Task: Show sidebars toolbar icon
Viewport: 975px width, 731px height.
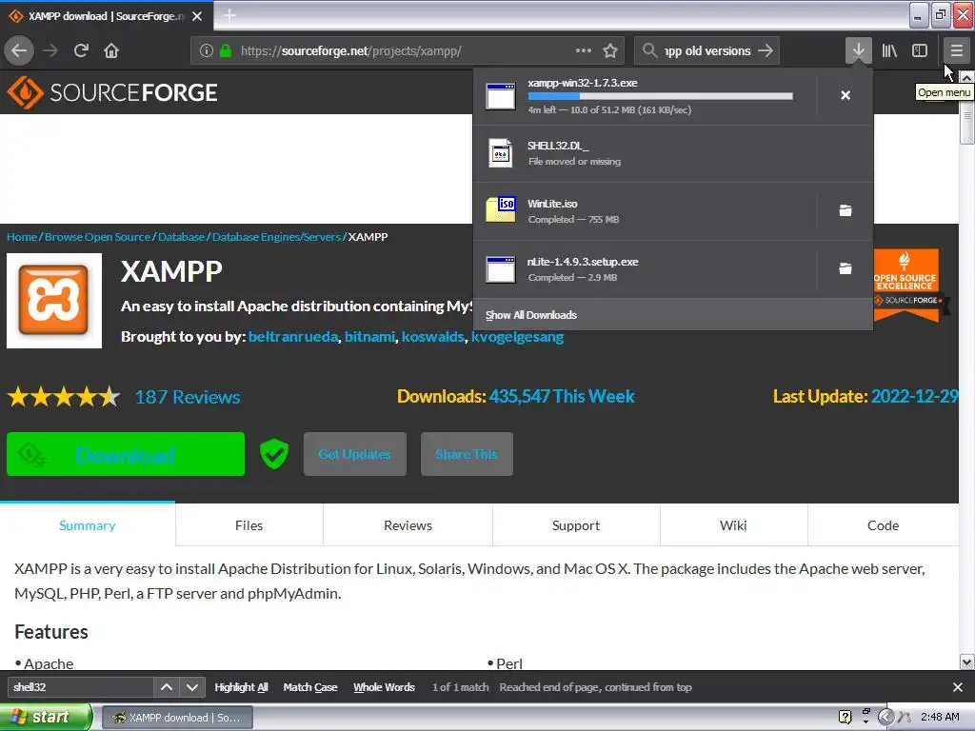Action: point(920,50)
